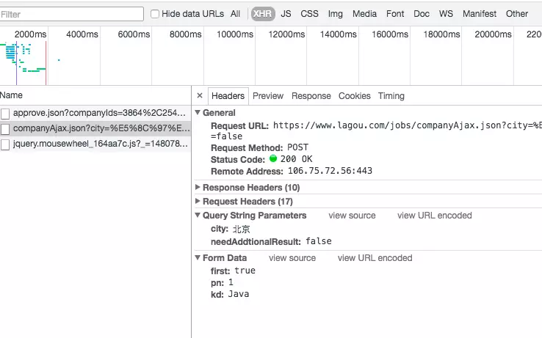Switch to the Preview tab
Screen dimensions: 542x338
(x=268, y=96)
